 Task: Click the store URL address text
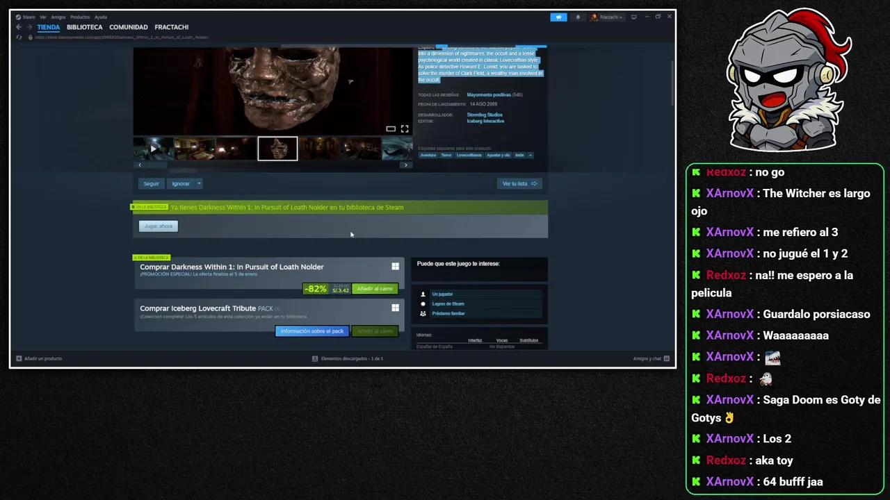(x=122, y=37)
